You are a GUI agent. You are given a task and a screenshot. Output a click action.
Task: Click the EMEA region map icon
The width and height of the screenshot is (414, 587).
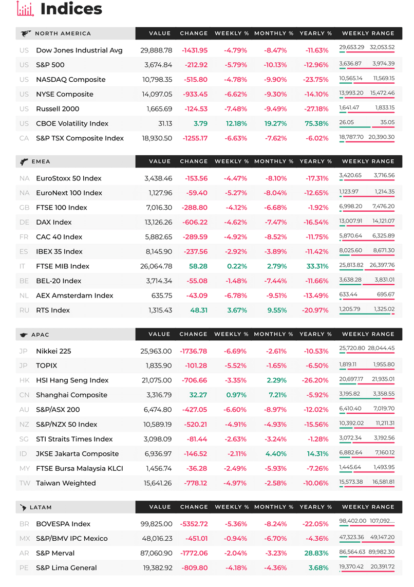pos(24,162)
